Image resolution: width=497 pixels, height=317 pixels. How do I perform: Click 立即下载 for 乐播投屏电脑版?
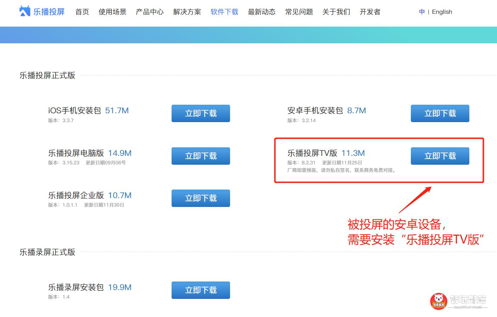[201, 156]
